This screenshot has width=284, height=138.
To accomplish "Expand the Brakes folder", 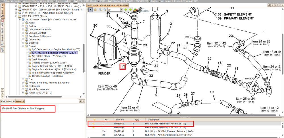I will (x=23, y=26).
